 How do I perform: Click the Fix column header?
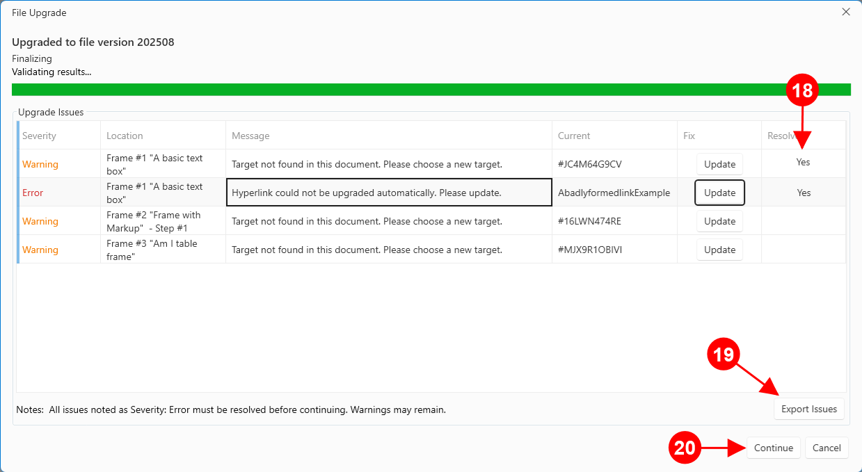point(689,136)
